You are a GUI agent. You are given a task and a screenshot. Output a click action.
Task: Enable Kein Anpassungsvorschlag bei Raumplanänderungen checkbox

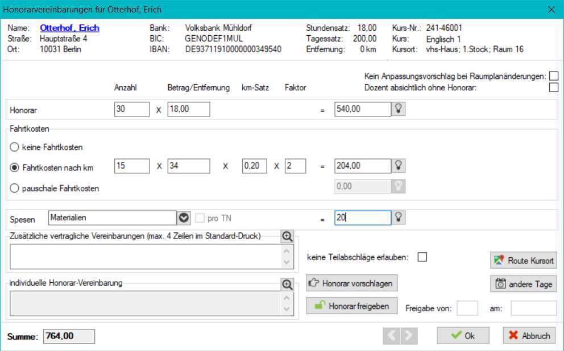pos(554,76)
